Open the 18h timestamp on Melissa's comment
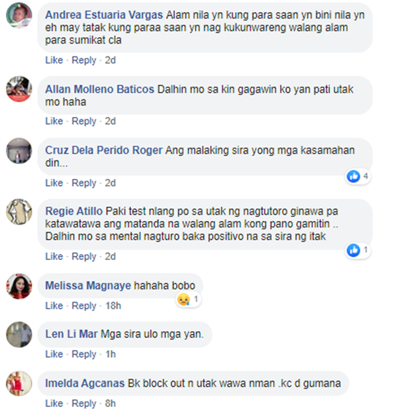The height and width of the screenshot is (415, 398). click(x=113, y=306)
